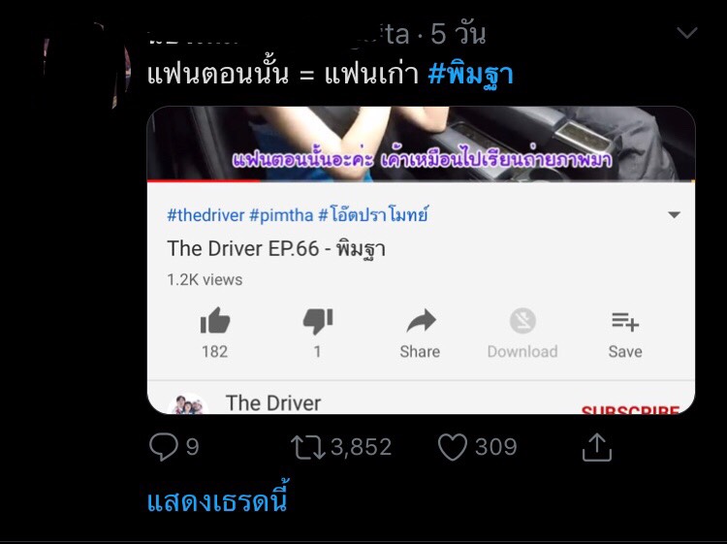Open tweet options chevron menu
Viewport: 727px width, 544px height.
[686, 32]
